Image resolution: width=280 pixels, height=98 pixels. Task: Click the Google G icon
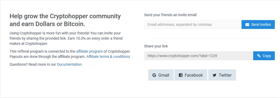[x=154, y=75]
